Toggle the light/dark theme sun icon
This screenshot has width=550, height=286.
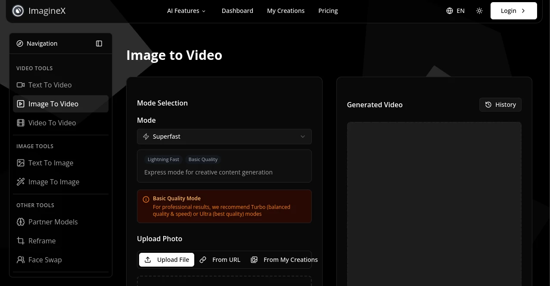[x=479, y=10]
